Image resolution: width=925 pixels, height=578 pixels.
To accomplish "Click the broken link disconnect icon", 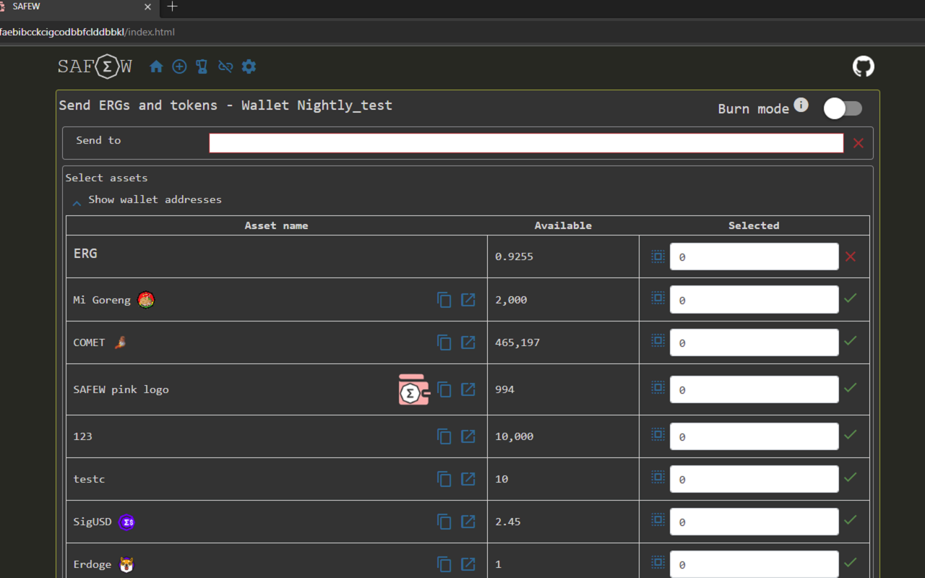I will [x=225, y=67].
